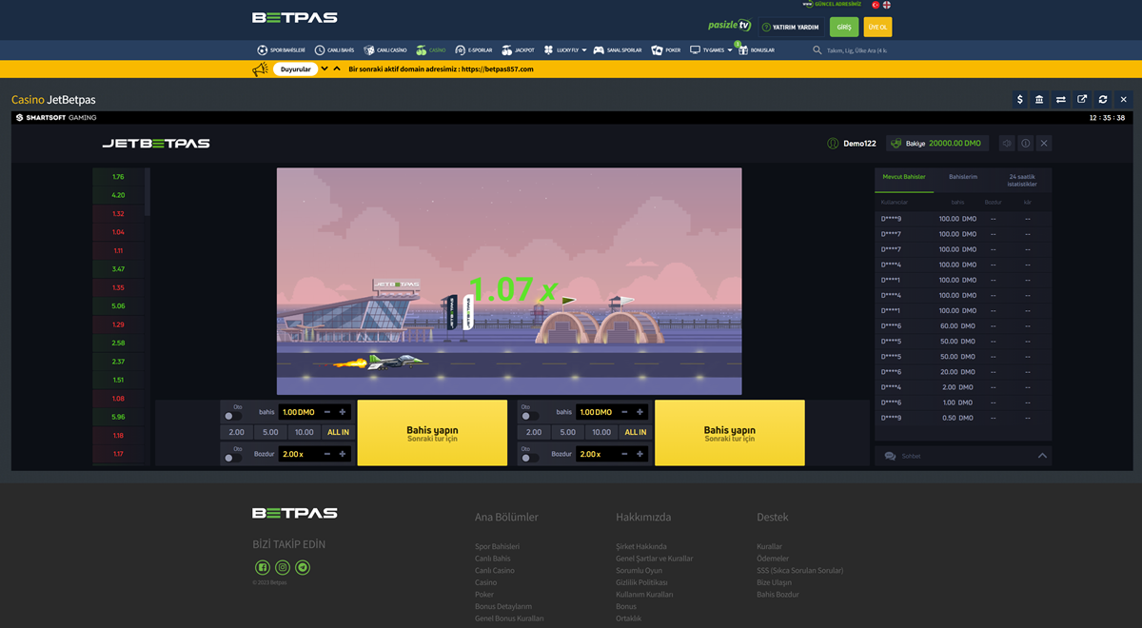Screen dimensions: 1142x628
Task: Increase left panel bet amount (plus)
Action: (x=343, y=412)
